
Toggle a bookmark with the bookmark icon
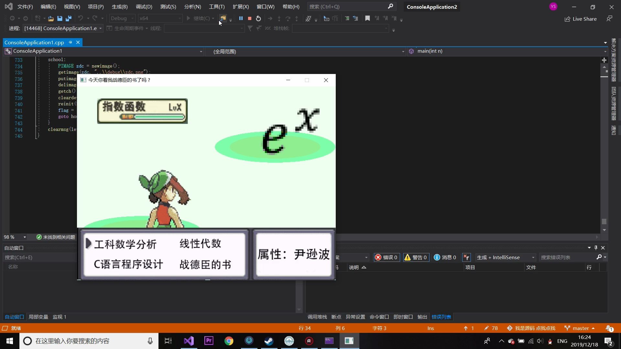[x=367, y=18]
